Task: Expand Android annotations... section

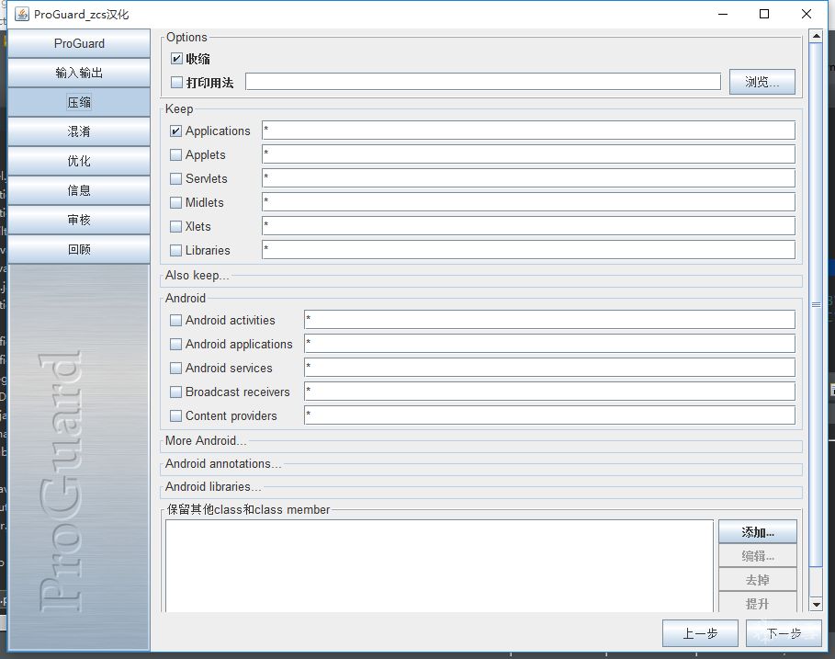Action: point(223,463)
